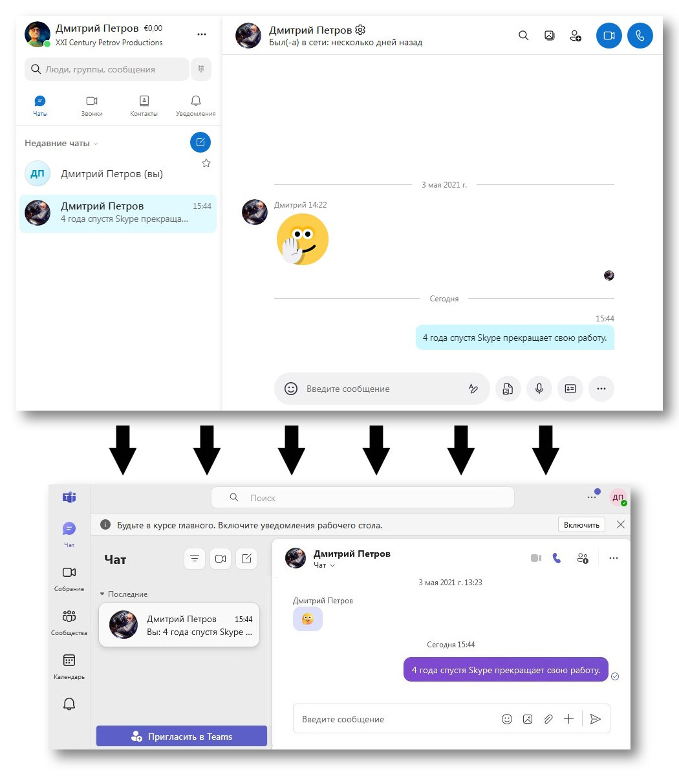Viewport: 679px width, 776px height.
Task: Open Teams Communities in sidebar
Action: point(69,623)
